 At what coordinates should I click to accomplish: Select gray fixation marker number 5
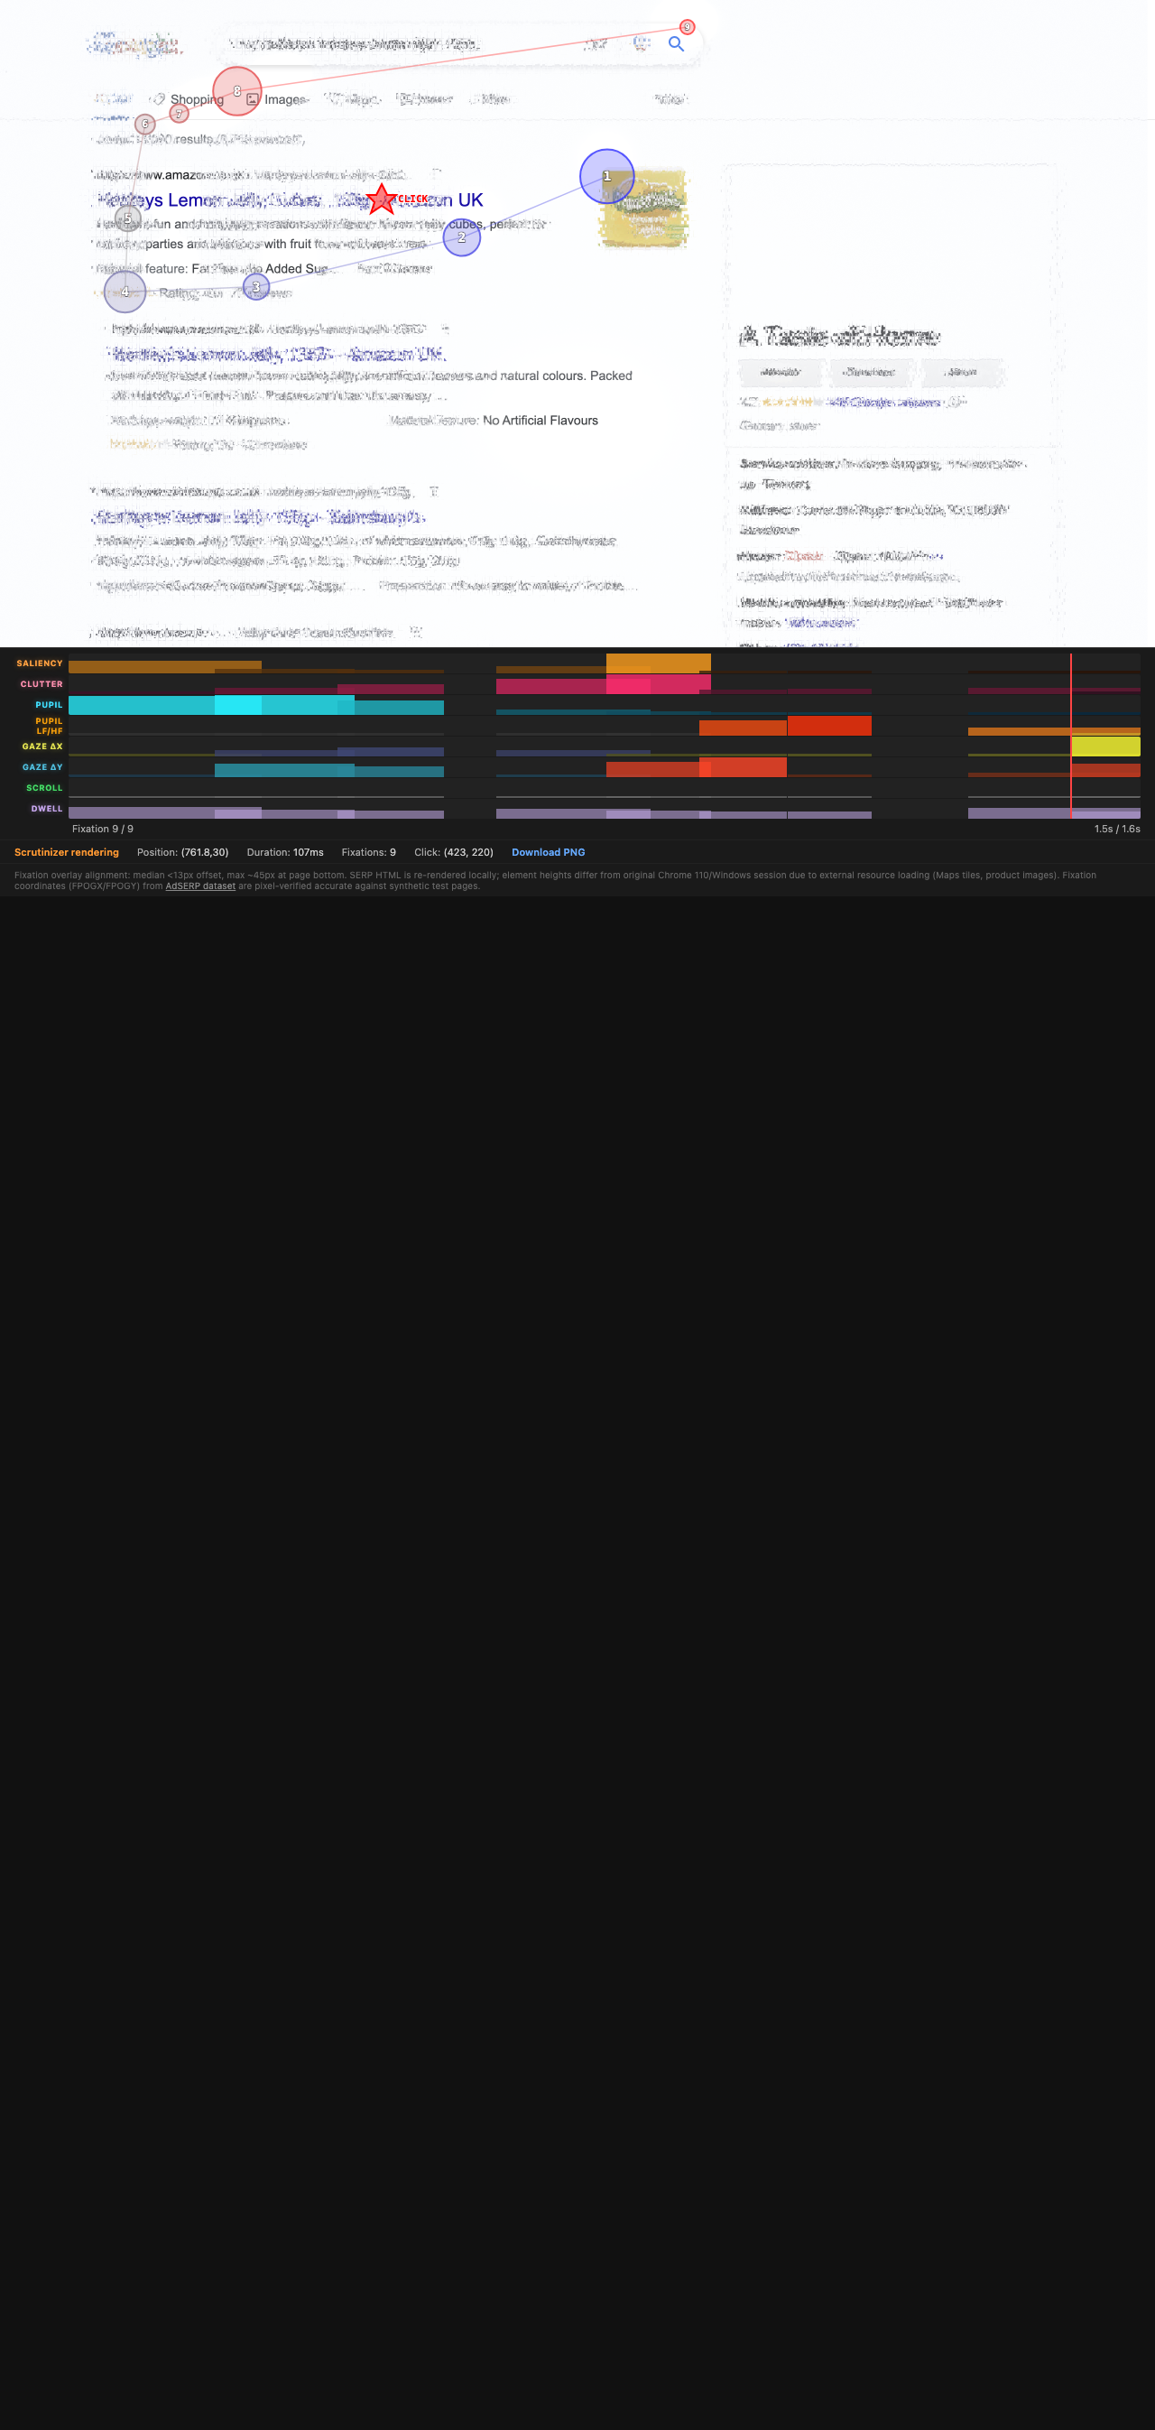coord(127,218)
